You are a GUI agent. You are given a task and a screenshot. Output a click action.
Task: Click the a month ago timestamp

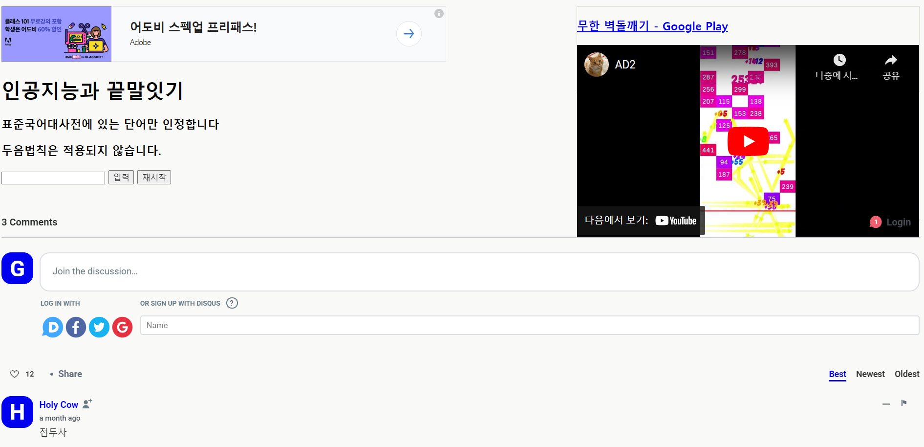pyautogui.click(x=60, y=418)
